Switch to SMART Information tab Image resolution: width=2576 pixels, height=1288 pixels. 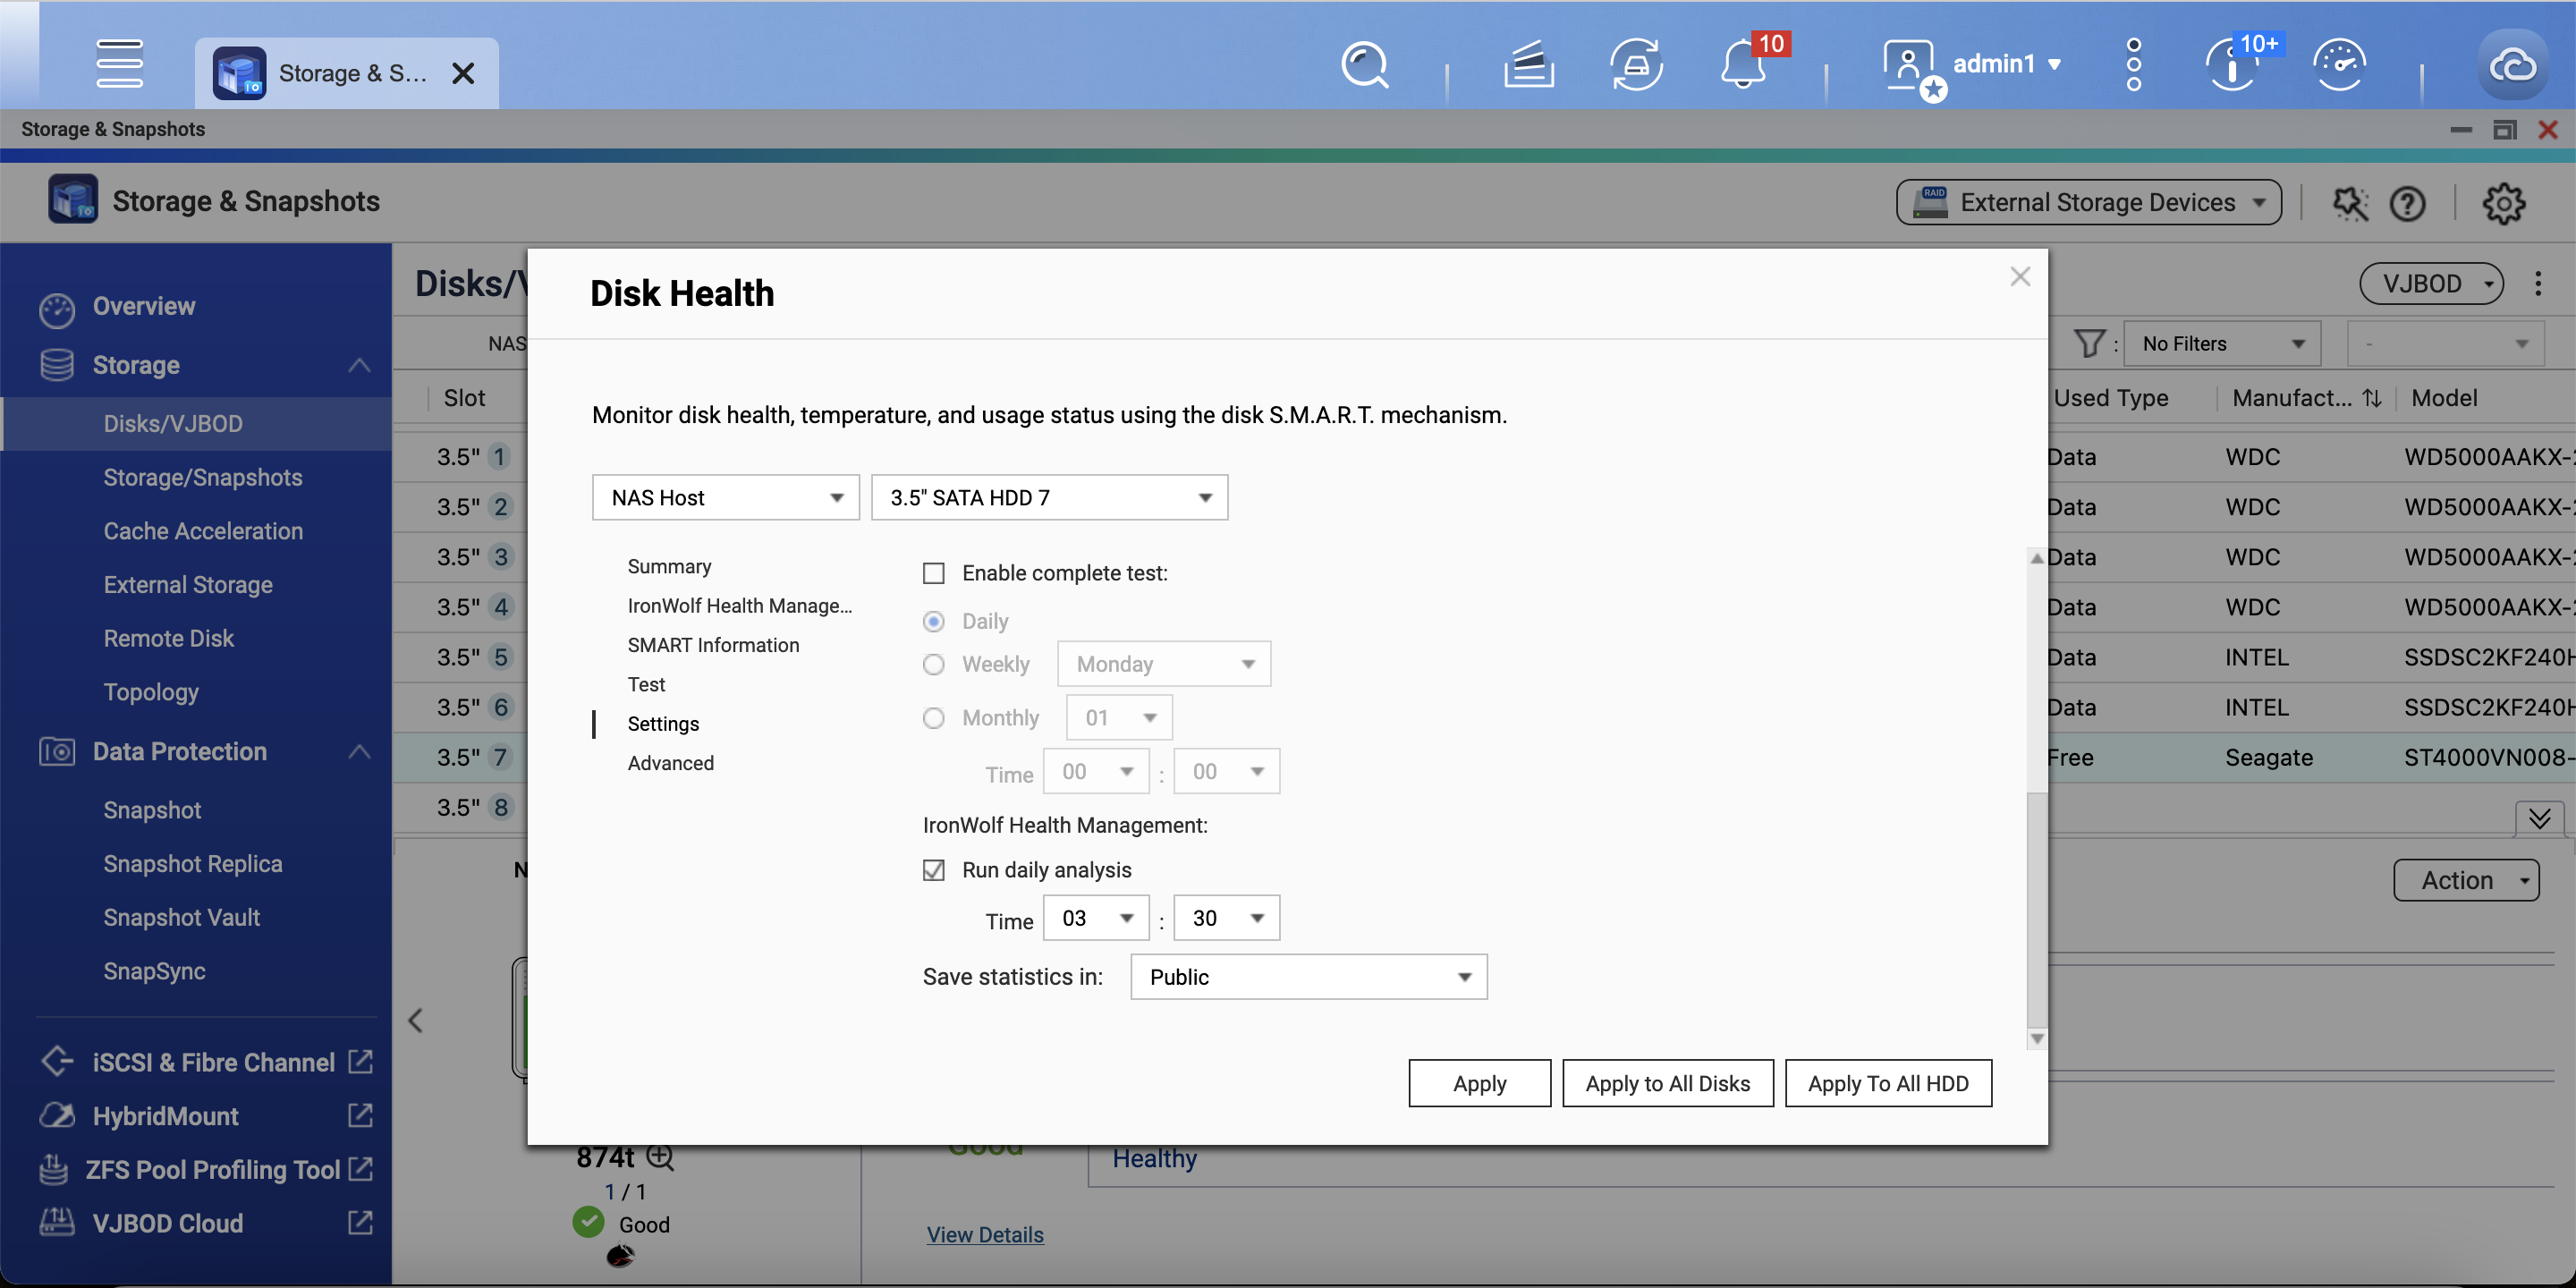[713, 645]
